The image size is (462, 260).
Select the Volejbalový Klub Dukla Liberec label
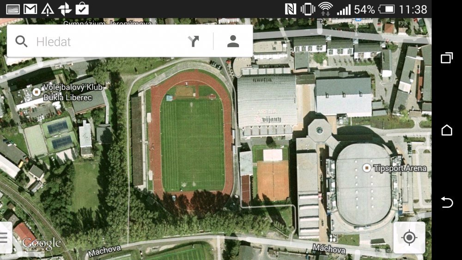coord(73,92)
